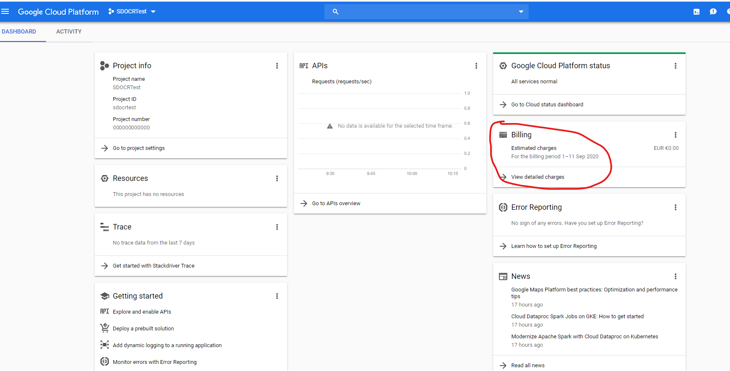
Task: Click the Trace card icon
Action: tap(105, 227)
